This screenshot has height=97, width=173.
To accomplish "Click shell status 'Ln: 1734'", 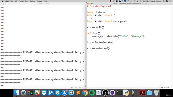I will [x=74, y=88].
